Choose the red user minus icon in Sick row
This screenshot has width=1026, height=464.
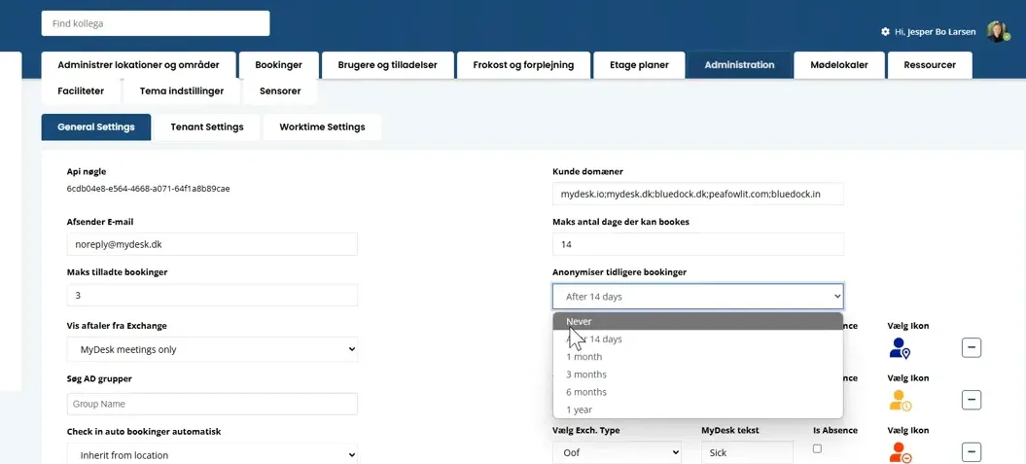pyautogui.click(x=900, y=452)
